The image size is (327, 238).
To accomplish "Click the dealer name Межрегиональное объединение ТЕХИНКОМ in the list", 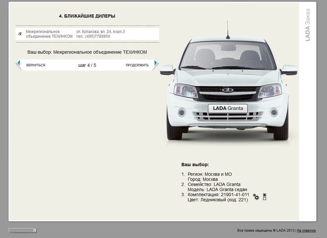I will (x=49, y=34).
